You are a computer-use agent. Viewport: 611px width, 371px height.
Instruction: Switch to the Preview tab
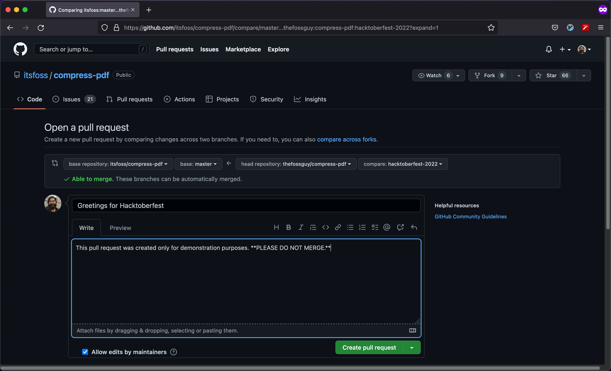coord(120,227)
